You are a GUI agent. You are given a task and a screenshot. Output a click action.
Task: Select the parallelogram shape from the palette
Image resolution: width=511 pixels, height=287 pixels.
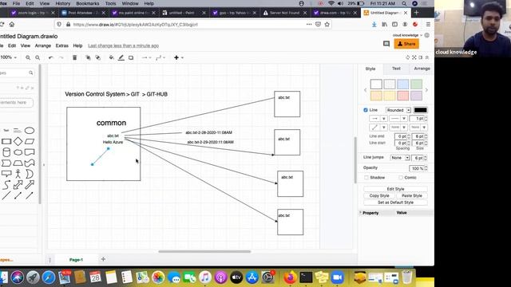(30, 142)
